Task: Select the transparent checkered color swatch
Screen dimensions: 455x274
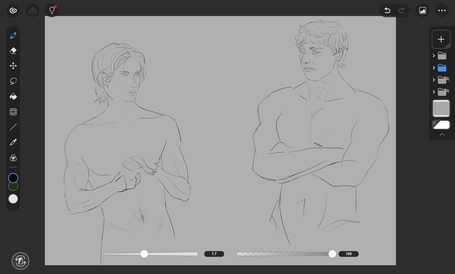Action: tap(13, 199)
